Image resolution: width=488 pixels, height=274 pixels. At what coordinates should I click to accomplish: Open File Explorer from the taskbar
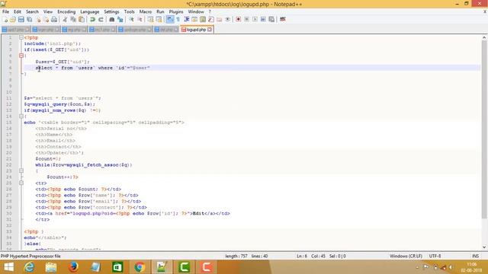click(x=51, y=267)
